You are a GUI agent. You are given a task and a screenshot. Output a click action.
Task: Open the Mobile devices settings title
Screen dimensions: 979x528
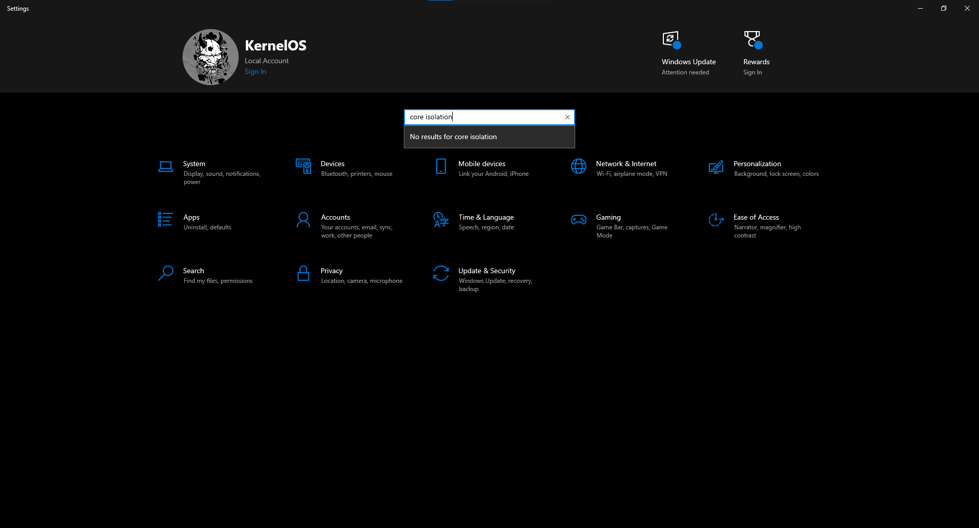tap(482, 164)
